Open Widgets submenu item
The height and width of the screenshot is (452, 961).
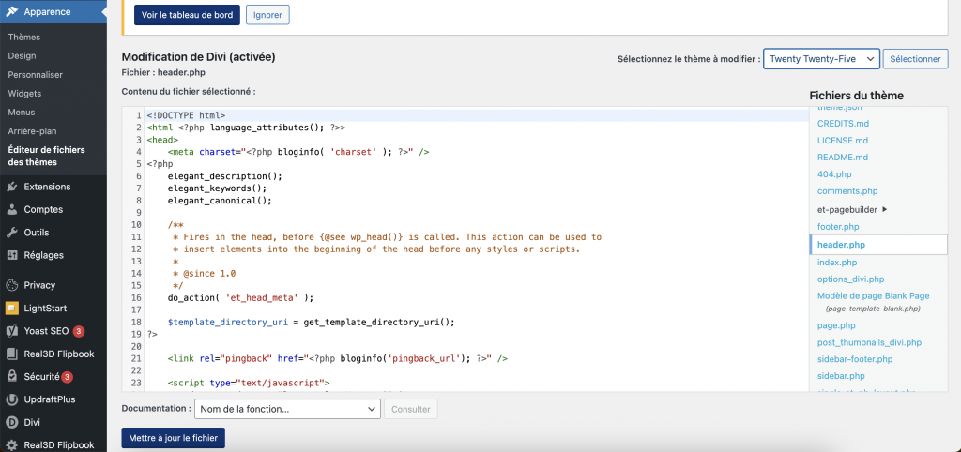coord(24,94)
